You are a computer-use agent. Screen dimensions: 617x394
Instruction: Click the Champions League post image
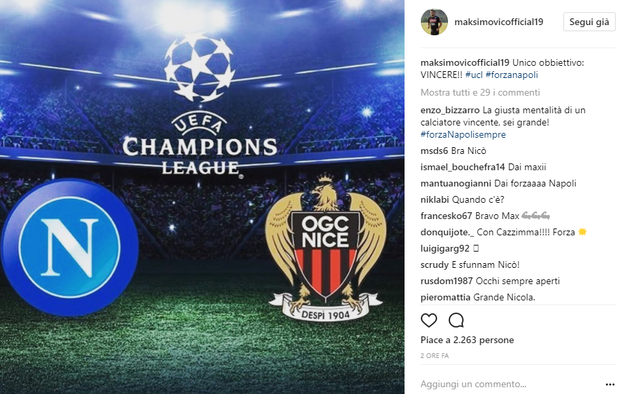pos(202,197)
